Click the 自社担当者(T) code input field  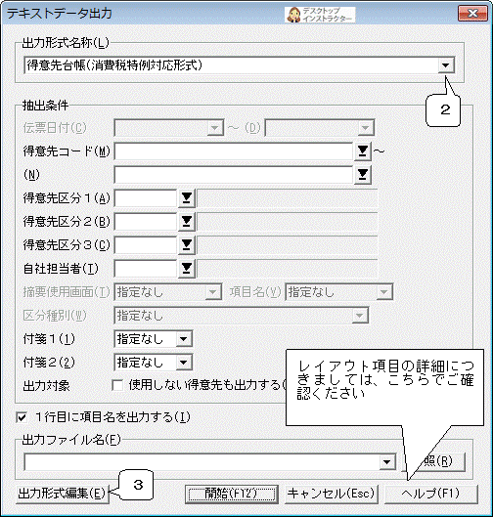[146, 269]
